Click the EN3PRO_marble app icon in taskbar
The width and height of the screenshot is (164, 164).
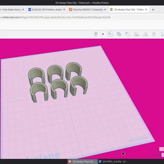[x=100, y=162]
